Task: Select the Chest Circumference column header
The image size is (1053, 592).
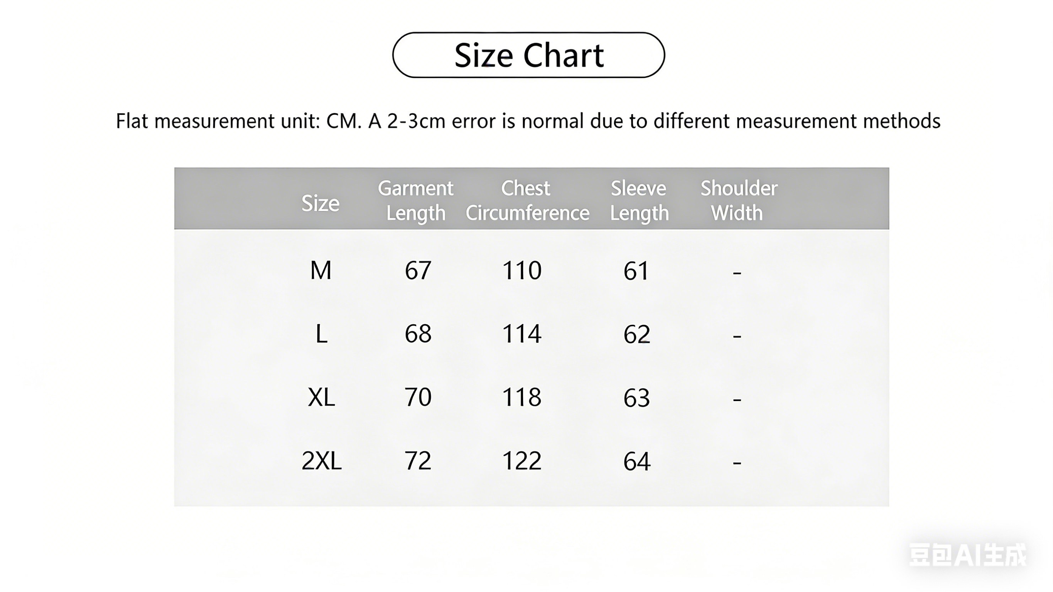Action: (x=527, y=201)
